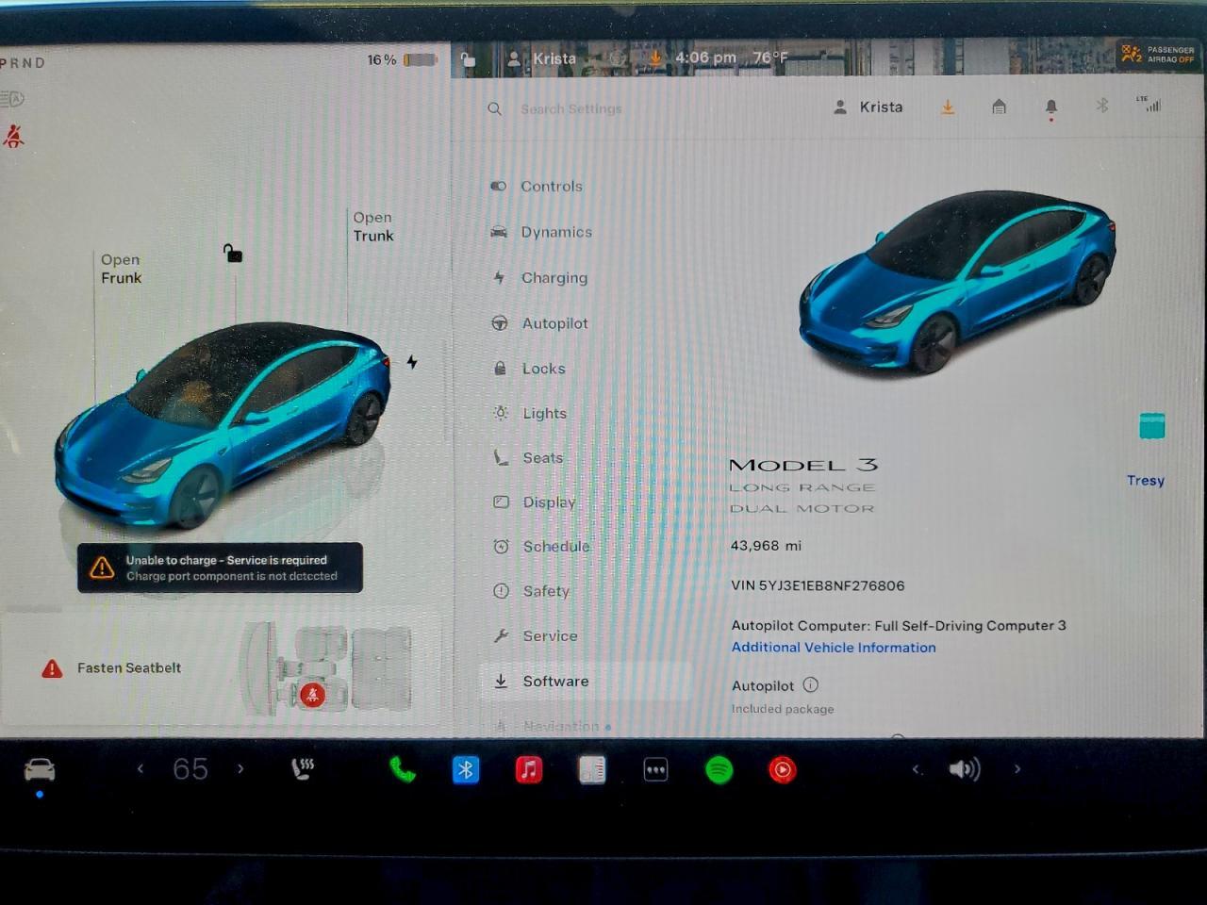This screenshot has height=905, width=1207.
Task: Click the Search Settings field
Action: [x=570, y=109]
